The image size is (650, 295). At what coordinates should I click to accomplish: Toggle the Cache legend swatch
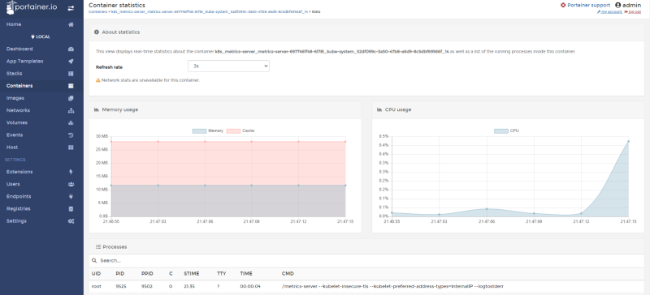pos(233,130)
